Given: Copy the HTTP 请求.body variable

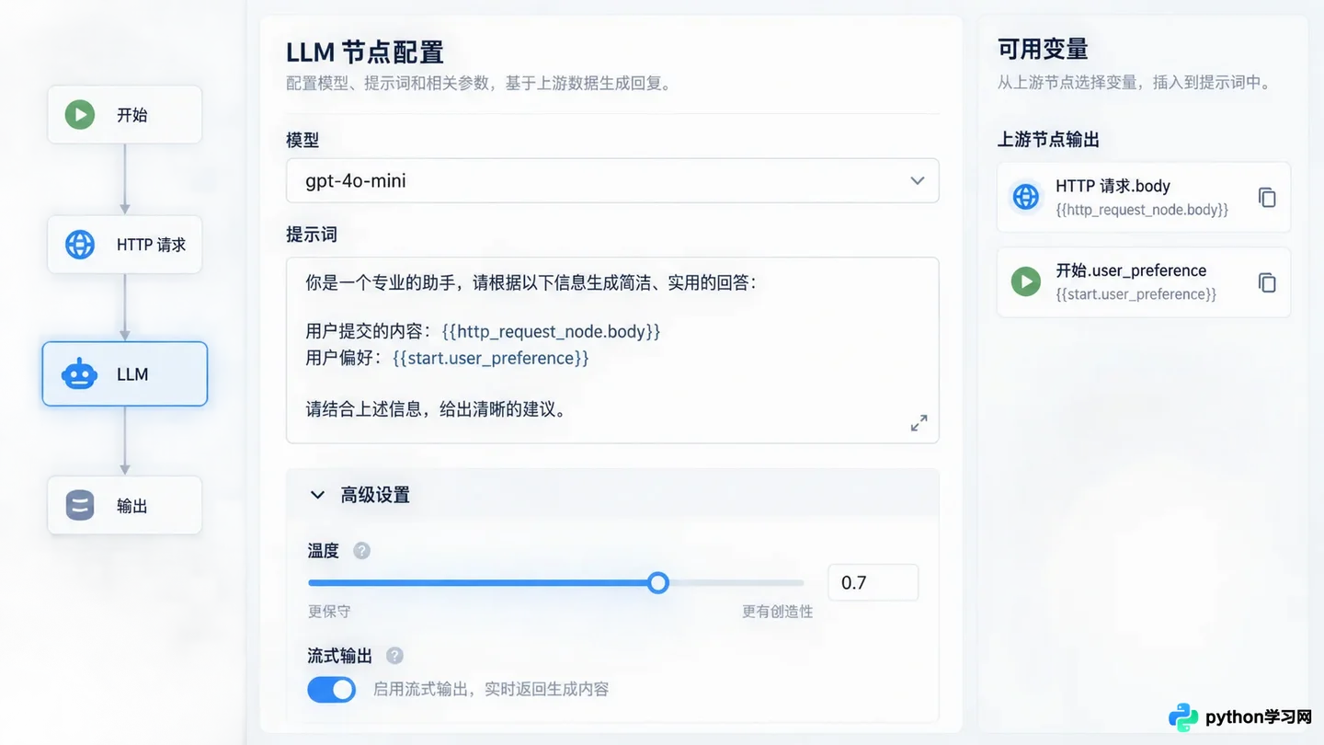Looking at the screenshot, I should (x=1267, y=198).
